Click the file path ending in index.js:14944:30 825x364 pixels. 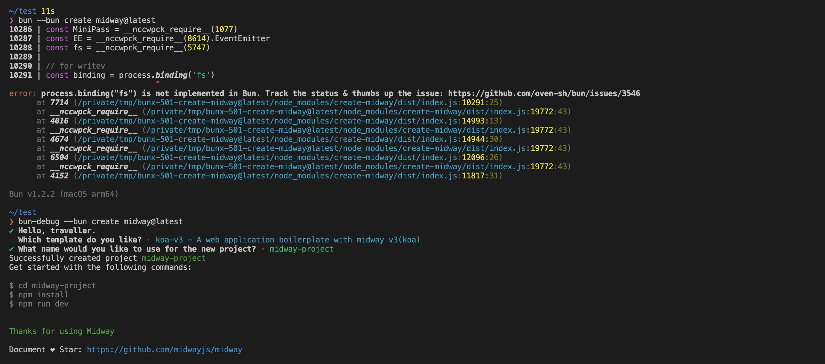point(288,139)
